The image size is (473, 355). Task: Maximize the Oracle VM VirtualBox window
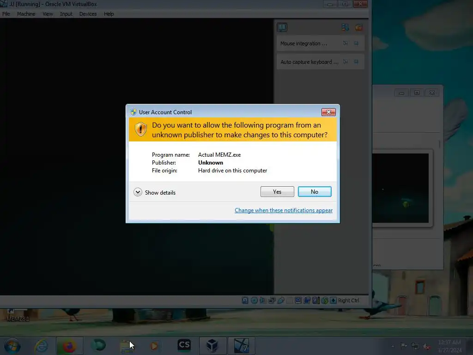(x=345, y=4)
